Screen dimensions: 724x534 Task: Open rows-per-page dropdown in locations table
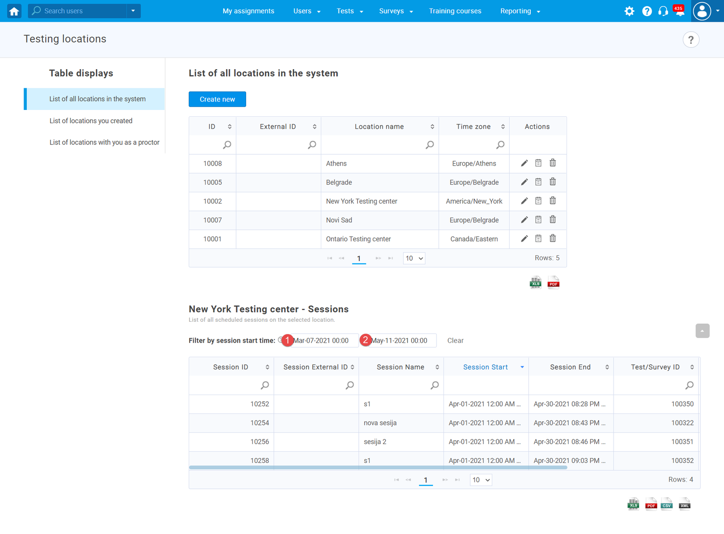click(x=414, y=258)
